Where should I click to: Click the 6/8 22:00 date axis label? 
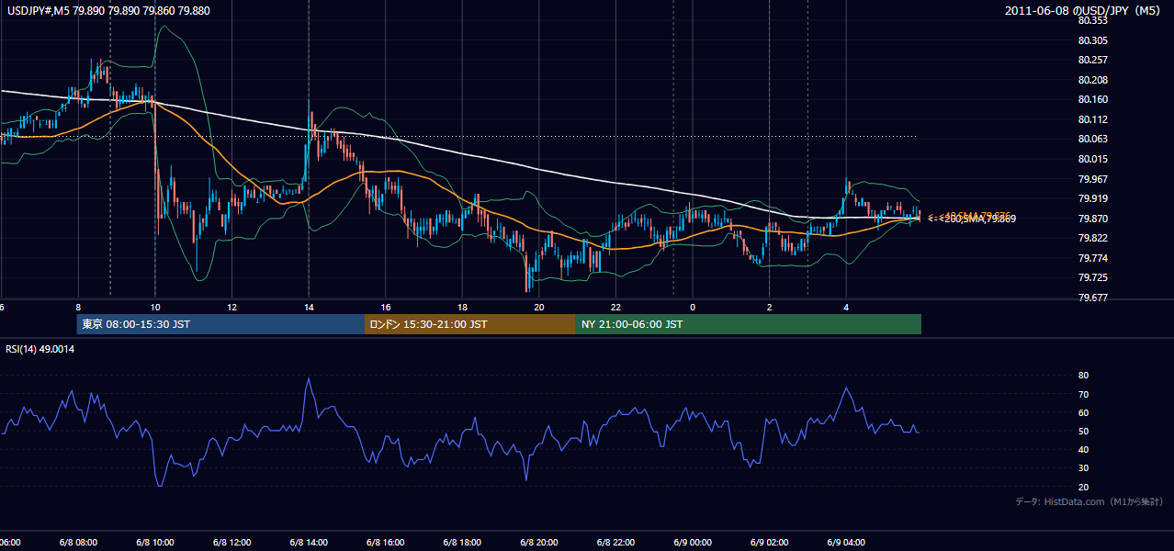tap(615, 543)
